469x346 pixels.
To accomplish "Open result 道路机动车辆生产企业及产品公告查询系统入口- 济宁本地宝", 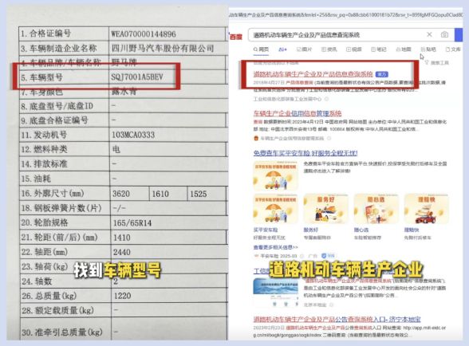I will tap(337, 319).
